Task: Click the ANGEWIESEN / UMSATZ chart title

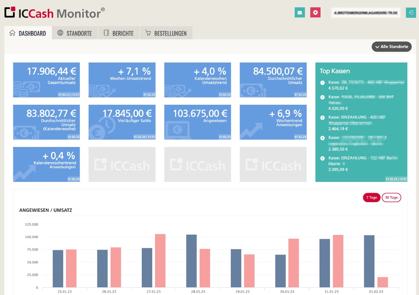Action: pos(46,210)
